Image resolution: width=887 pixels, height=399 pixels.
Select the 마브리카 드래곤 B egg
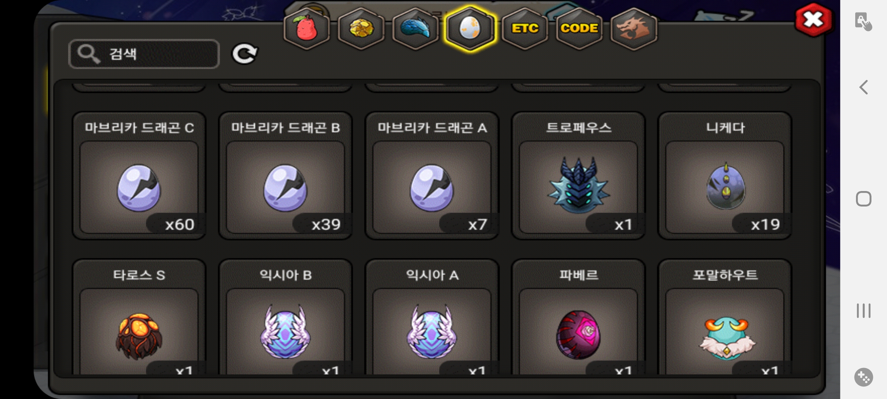point(285,176)
